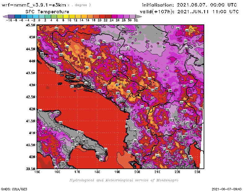Click the '32' legend tick label
This screenshot has width=248, height=191.
136,20
